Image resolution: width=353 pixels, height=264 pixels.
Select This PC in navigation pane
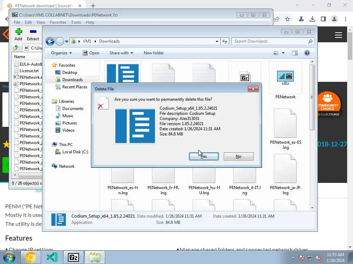point(66,145)
